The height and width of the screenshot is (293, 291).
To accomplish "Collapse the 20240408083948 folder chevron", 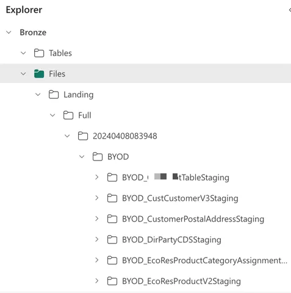I will (67, 136).
